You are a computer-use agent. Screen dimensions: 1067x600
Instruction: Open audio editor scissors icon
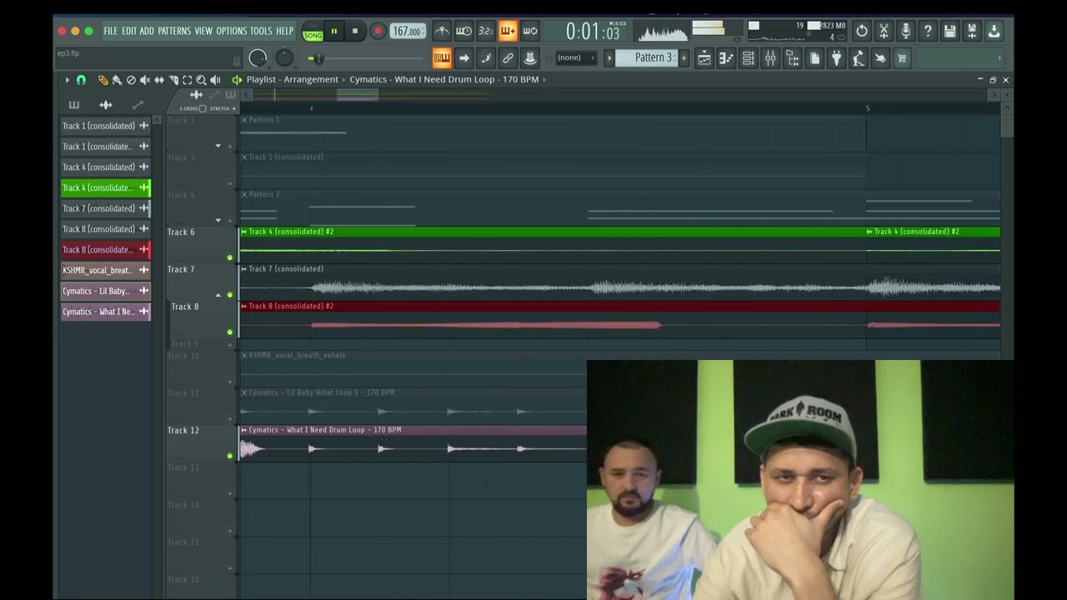pyautogui.click(x=884, y=32)
